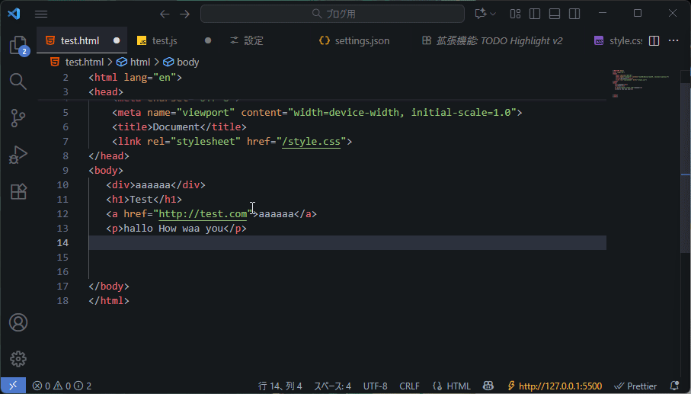
Task: Show errors and warnings problems count
Action: 62,386
